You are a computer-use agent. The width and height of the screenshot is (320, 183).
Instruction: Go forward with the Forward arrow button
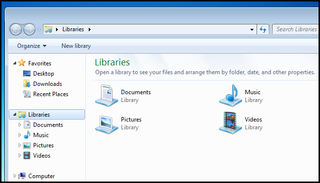point(29,29)
